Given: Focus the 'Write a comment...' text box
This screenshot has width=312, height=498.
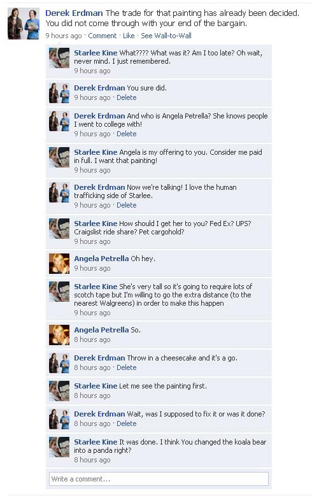Looking at the screenshot, I should click(159, 479).
